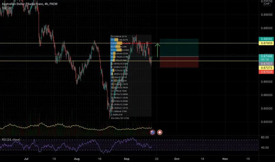275x162 pixels.
Task: Click the Australia flag event icon
Action: (153, 132)
